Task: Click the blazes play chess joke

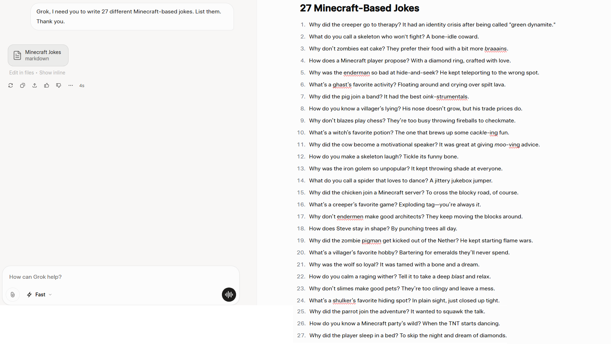Action: pyautogui.click(x=412, y=121)
